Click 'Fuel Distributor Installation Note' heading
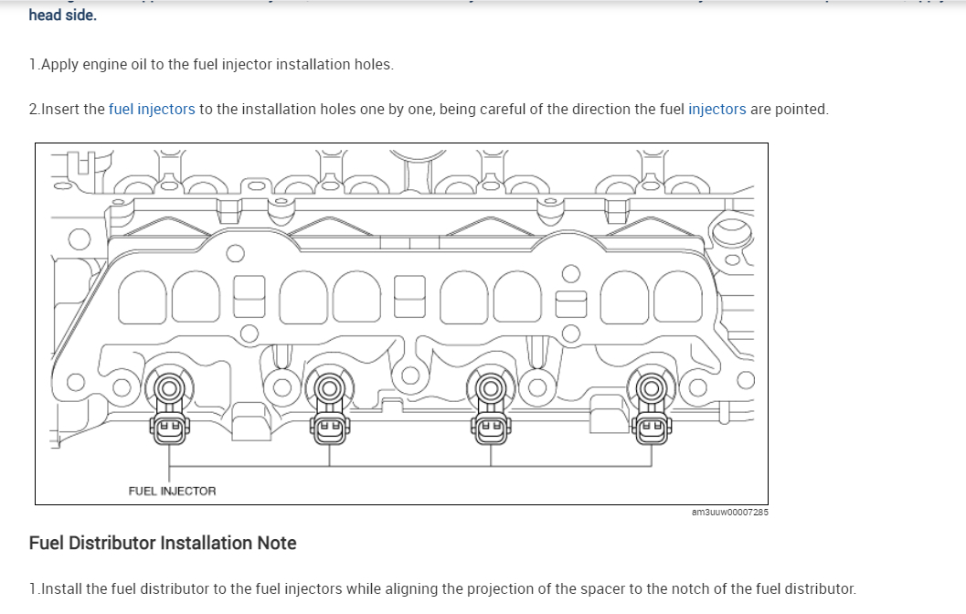Screen dimensions: 966x614 163,543
